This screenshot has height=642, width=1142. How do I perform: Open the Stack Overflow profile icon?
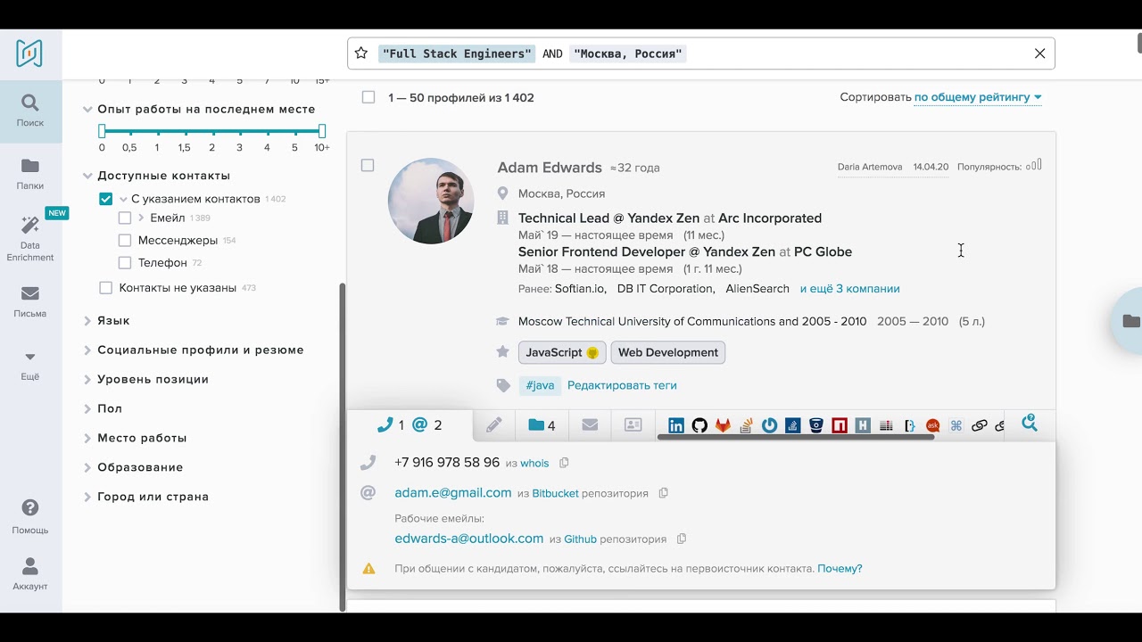tap(746, 425)
